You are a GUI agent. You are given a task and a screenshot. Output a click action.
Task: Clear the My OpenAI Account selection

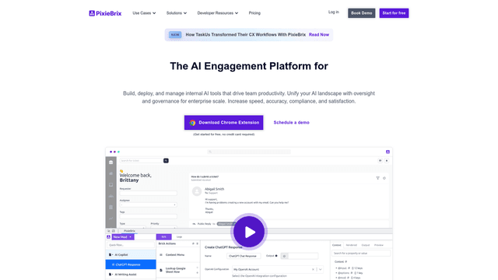[313, 269]
